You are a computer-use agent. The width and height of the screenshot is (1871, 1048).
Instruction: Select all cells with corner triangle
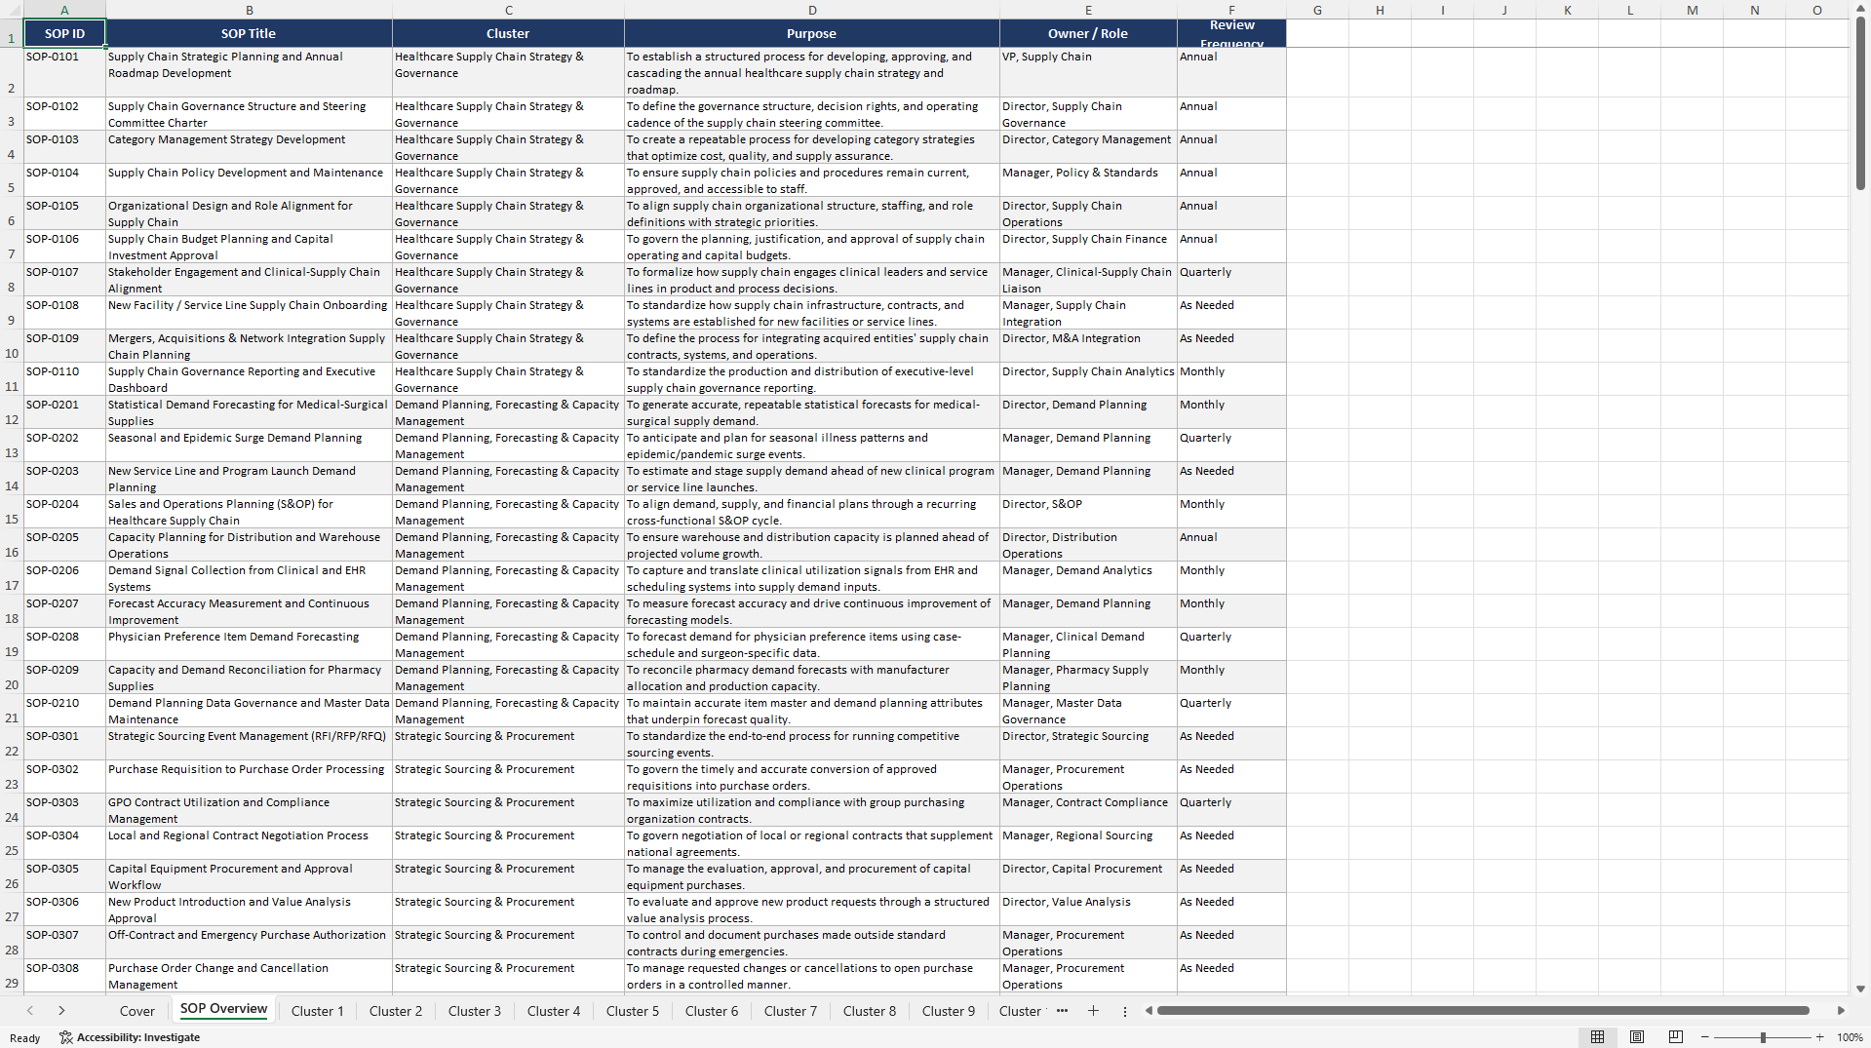tap(12, 10)
